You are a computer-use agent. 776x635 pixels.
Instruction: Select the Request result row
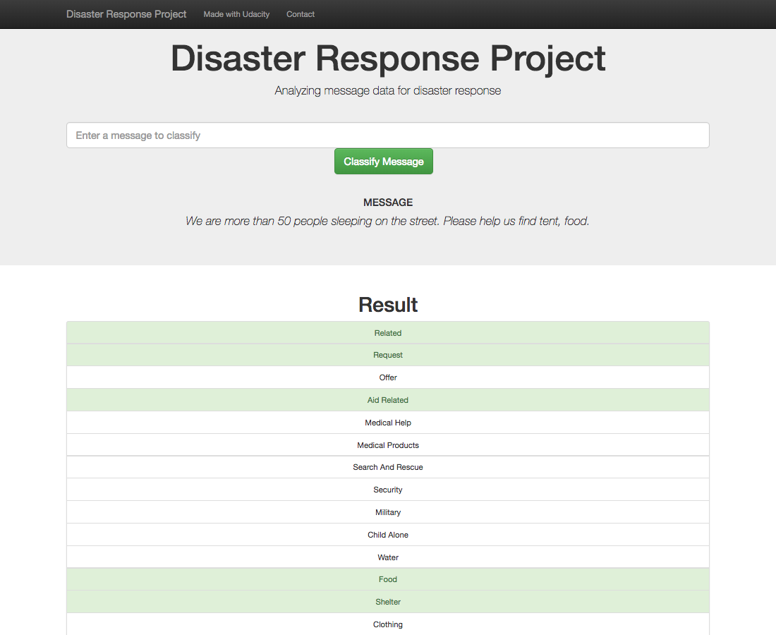point(387,355)
